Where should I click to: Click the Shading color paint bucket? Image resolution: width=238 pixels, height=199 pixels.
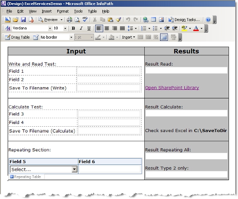tap(112, 37)
